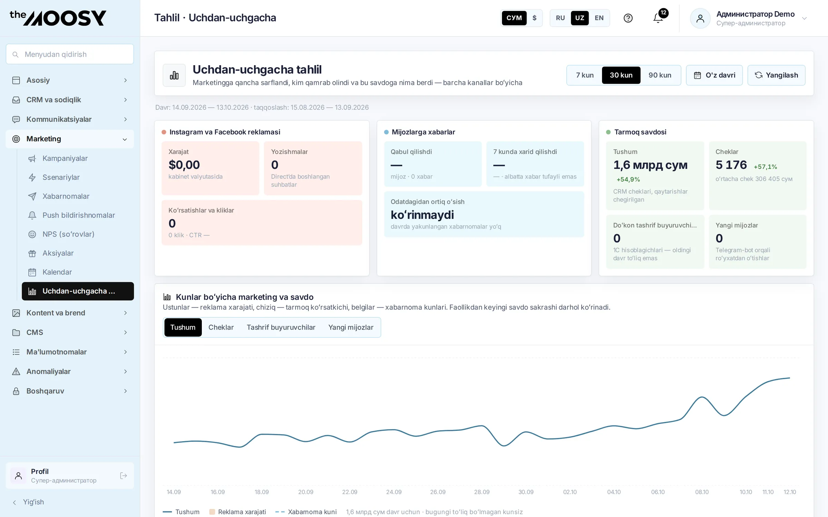This screenshot has width=828, height=517.
Task: Open notifications bell with 12 badge
Action: [658, 18]
